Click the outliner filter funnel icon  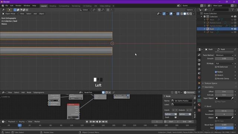point(233,10)
